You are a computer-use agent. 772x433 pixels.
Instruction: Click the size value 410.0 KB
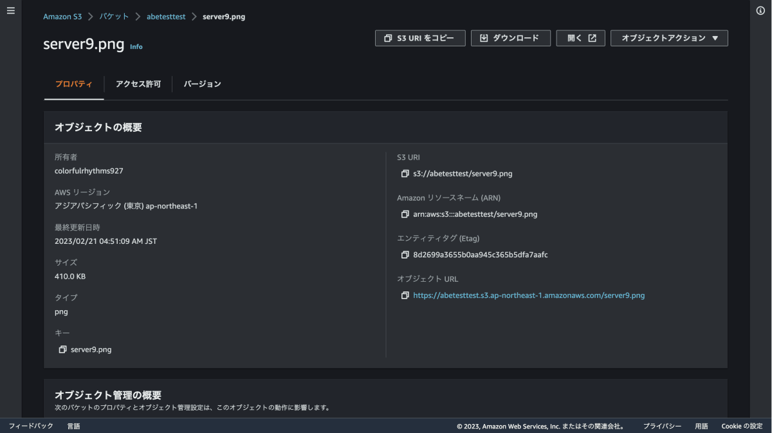(x=70, y=276)
